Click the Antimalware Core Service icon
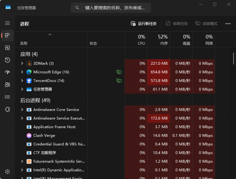Viewport: 236px width, 179px height. point(29,110)
